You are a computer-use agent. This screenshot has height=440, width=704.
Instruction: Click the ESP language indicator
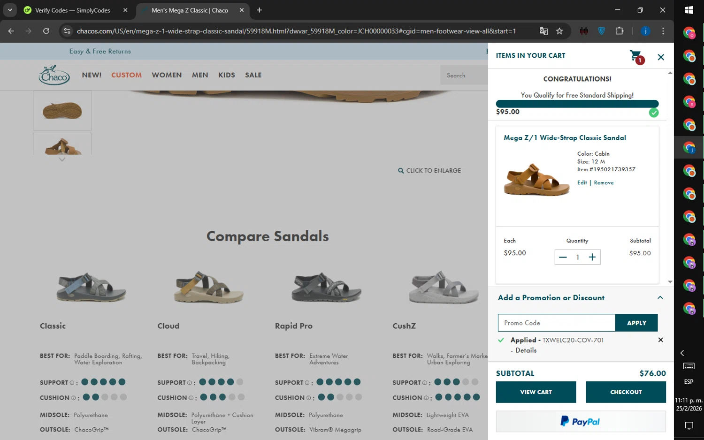tap(689, 382)
